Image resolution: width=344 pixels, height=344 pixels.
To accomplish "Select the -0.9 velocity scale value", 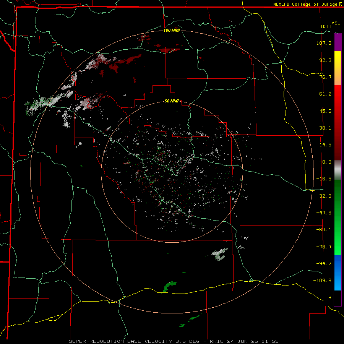I will (325, 162).
